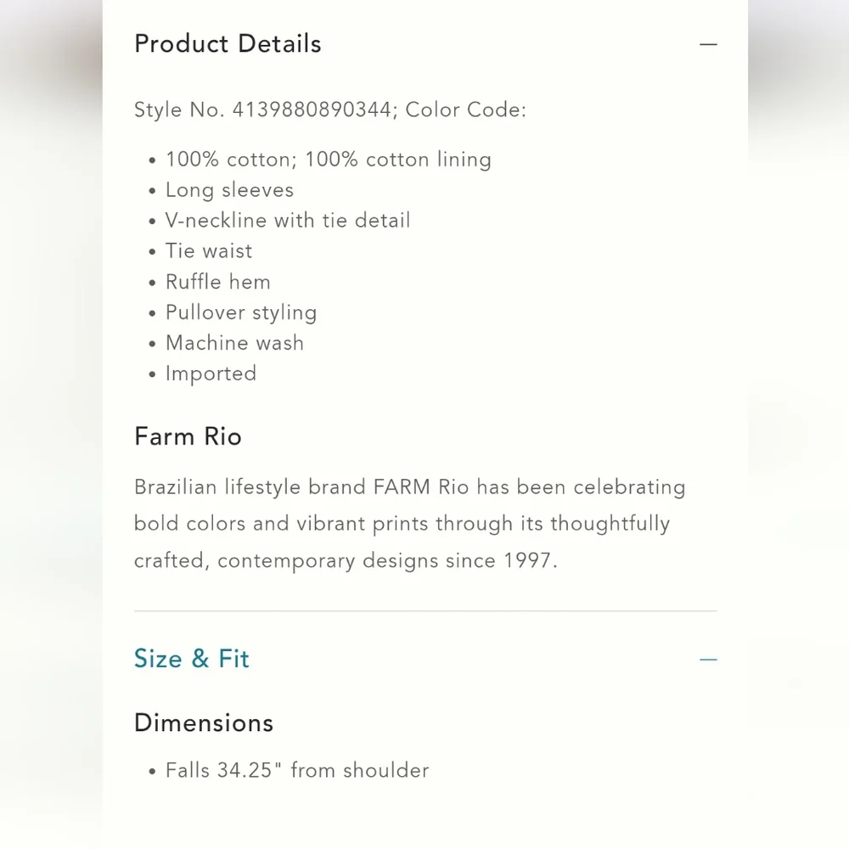
Task: Collapse the Size & Fit minus icon
Action: coord(708,659)
